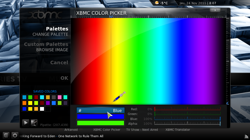Open the list menu icon next to power
This screenshot has height=140, width=250.
[6, 135]
